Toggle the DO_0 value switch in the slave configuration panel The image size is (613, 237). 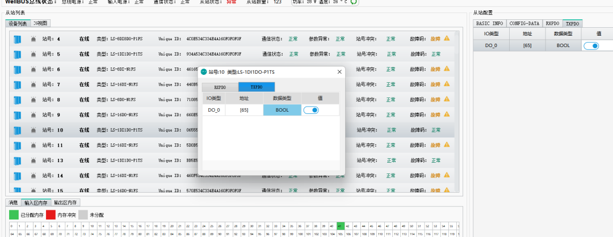click(x=591, y=46)
